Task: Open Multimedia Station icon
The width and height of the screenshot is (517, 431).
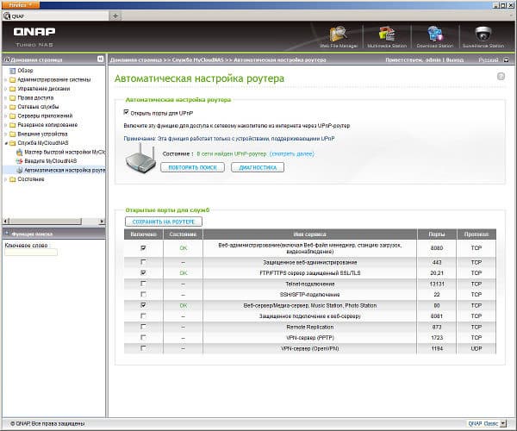Action: [386, 34]
